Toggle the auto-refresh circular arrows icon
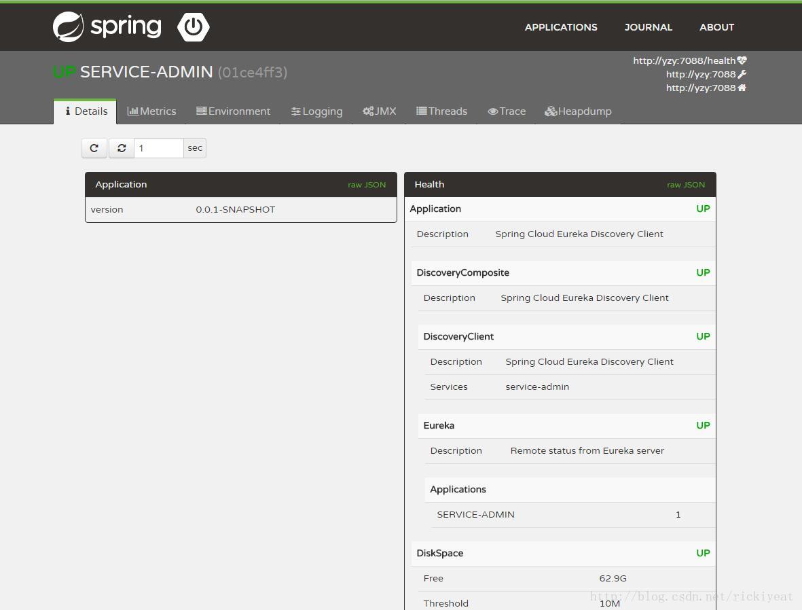This screenshot has width=802, height=610. [122, 147]
